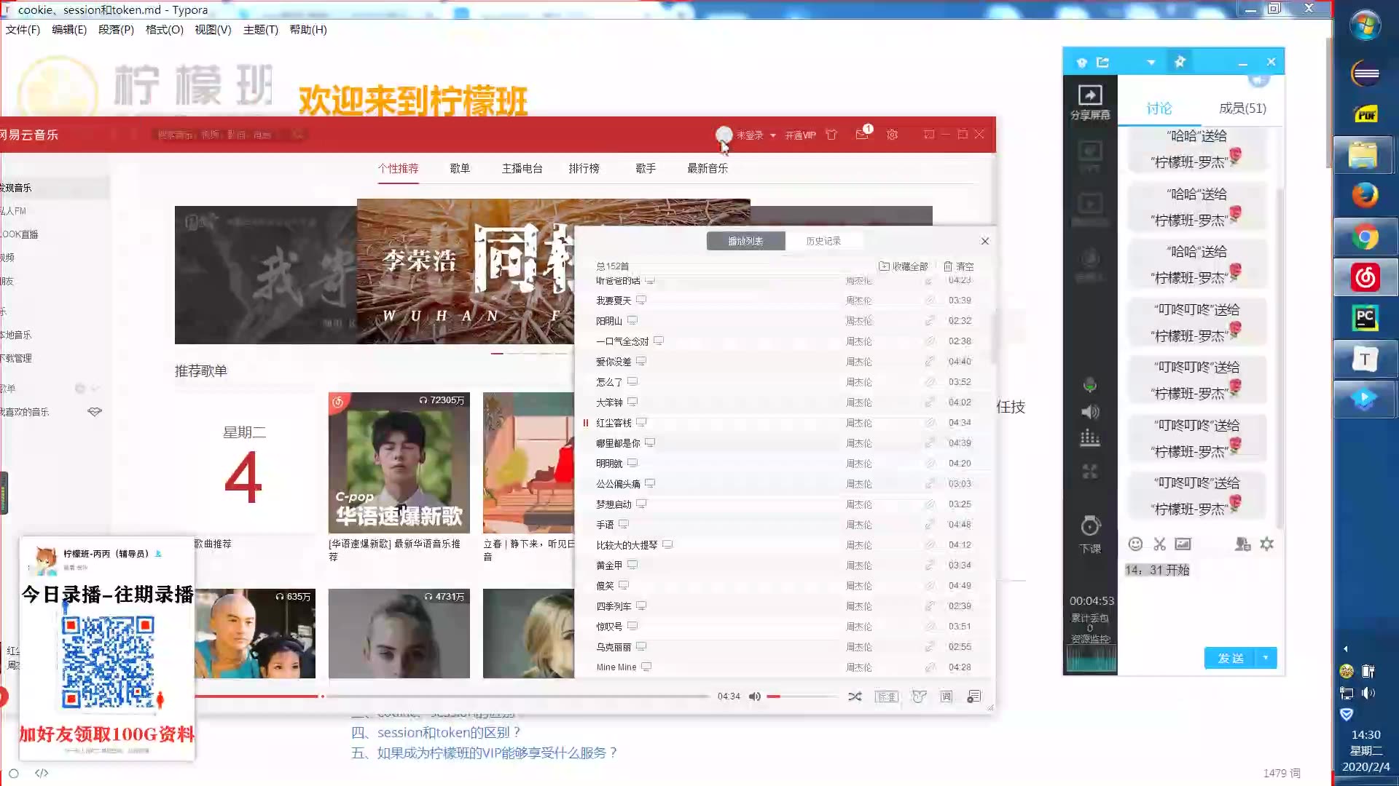Click the 下课 end-class button
Viewport: 1399px width, 786px height.
[x=1090, y=535]
